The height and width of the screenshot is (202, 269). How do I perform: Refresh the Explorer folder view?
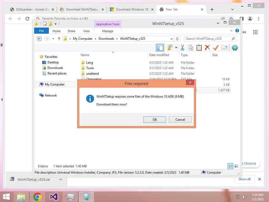tap(177, 39)
